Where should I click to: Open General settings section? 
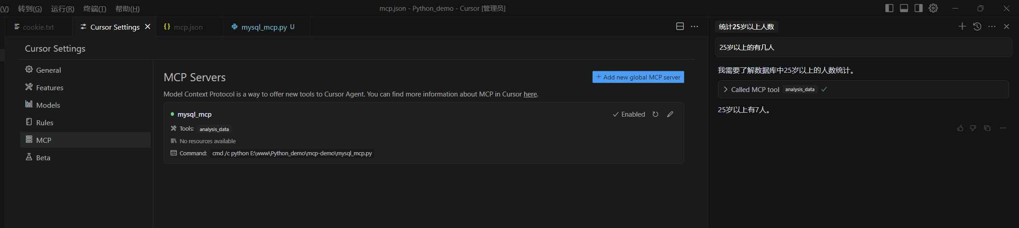[x=85, y=70]
